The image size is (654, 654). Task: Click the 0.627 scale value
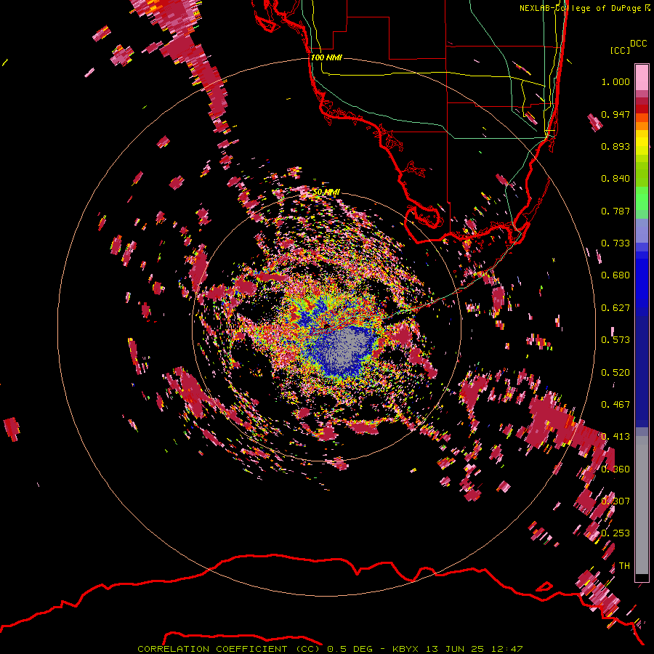615,308
